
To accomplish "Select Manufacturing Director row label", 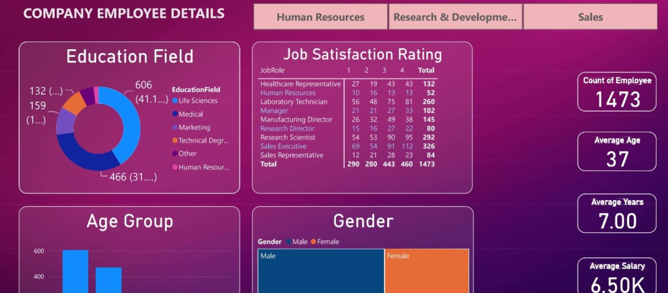I will (297, 120).
